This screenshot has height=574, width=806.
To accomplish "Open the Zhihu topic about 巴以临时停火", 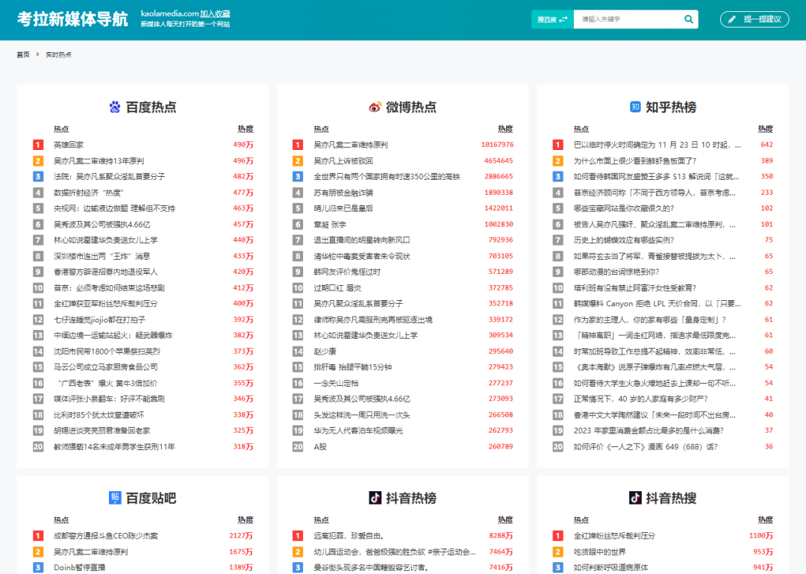I will (646, 143).
